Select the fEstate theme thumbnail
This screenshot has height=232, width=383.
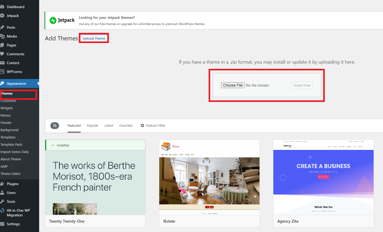click(x=209, y=177)
